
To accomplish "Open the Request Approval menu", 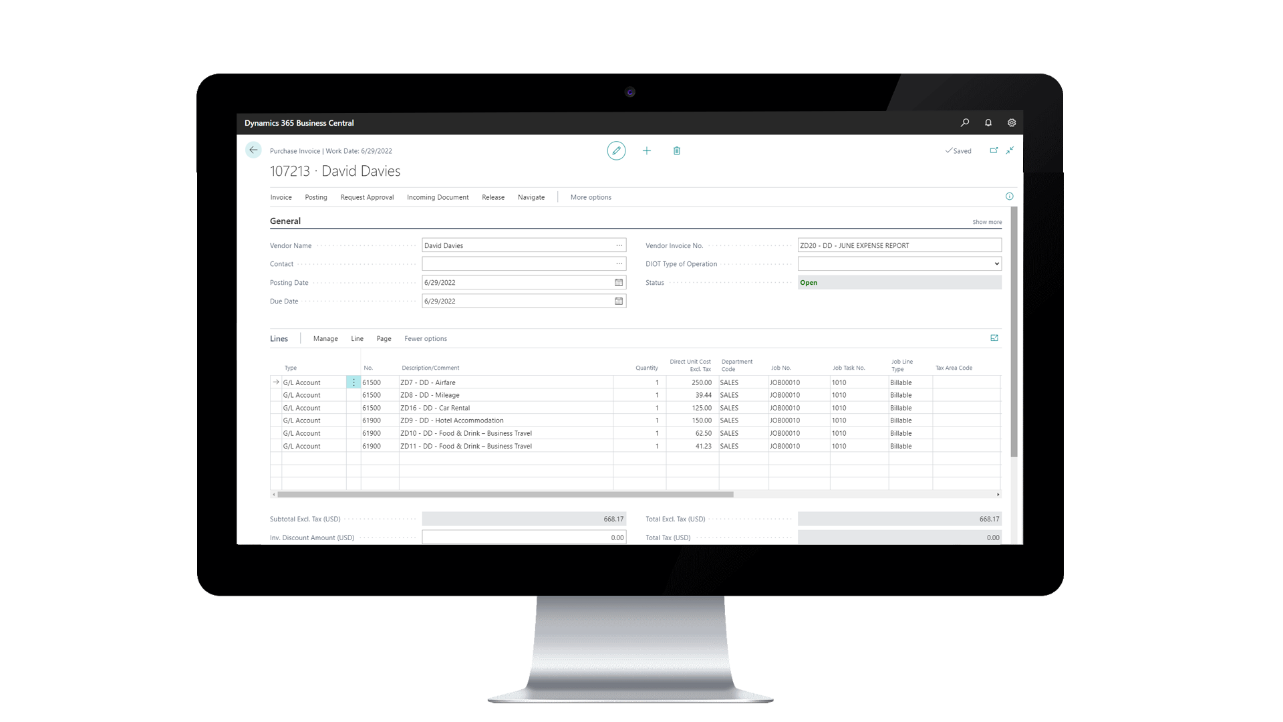I will click(x=367, y=197).
